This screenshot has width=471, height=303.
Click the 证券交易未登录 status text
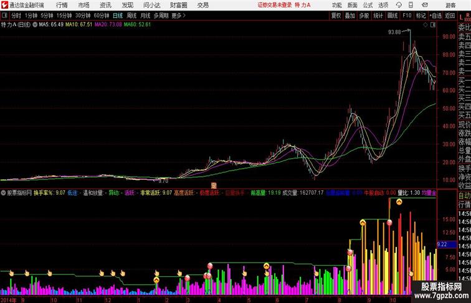pos(275,5)
